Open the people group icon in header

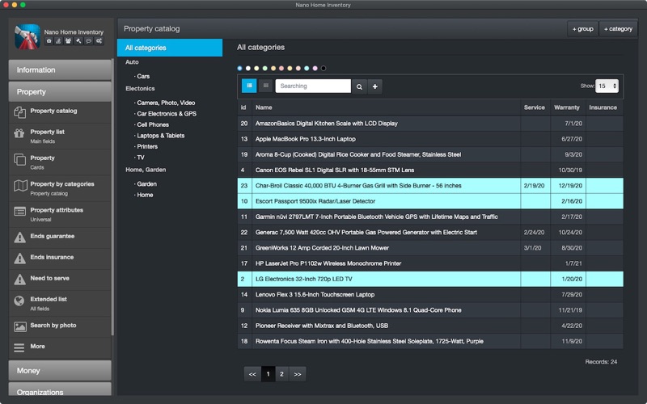click(69, 41)
